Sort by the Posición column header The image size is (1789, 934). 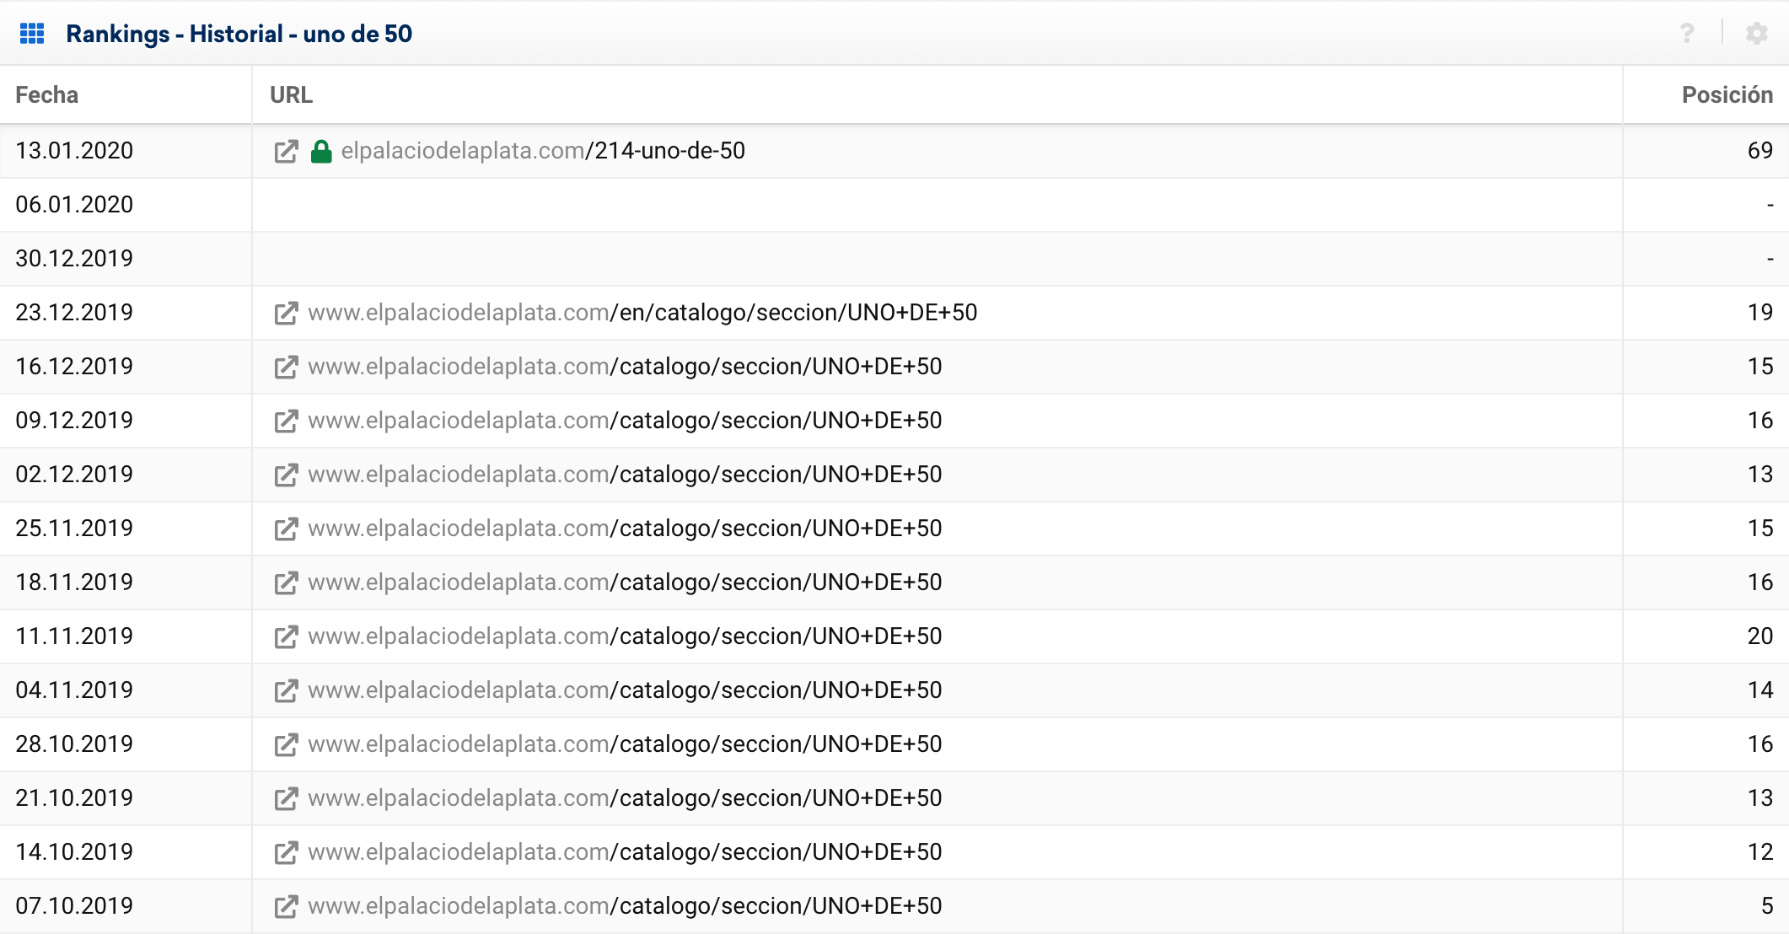1727,95
